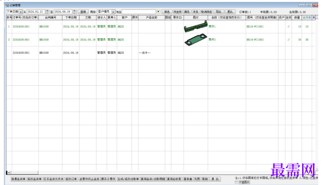
Task: Open the 下单日期 date type dropdown
Action: click(20, 12)
